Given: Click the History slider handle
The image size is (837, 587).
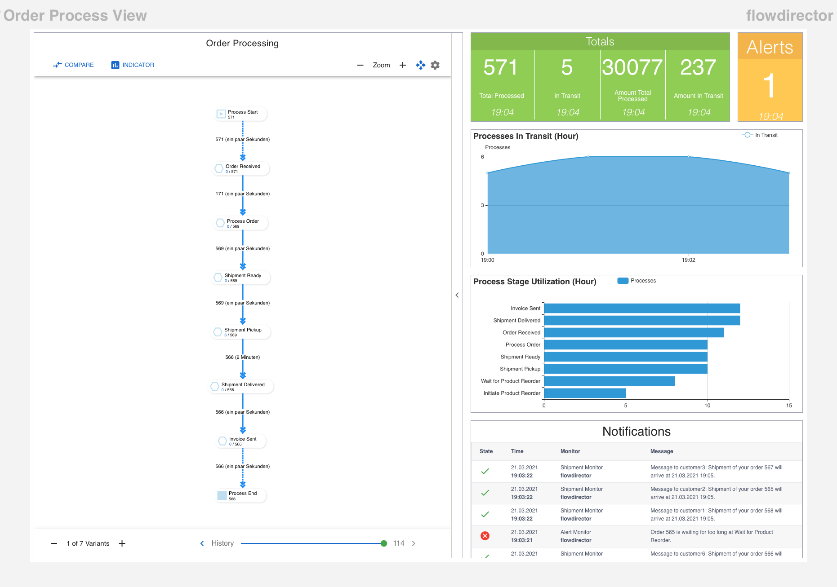Looking at the screenshot, I should [384, 543].
